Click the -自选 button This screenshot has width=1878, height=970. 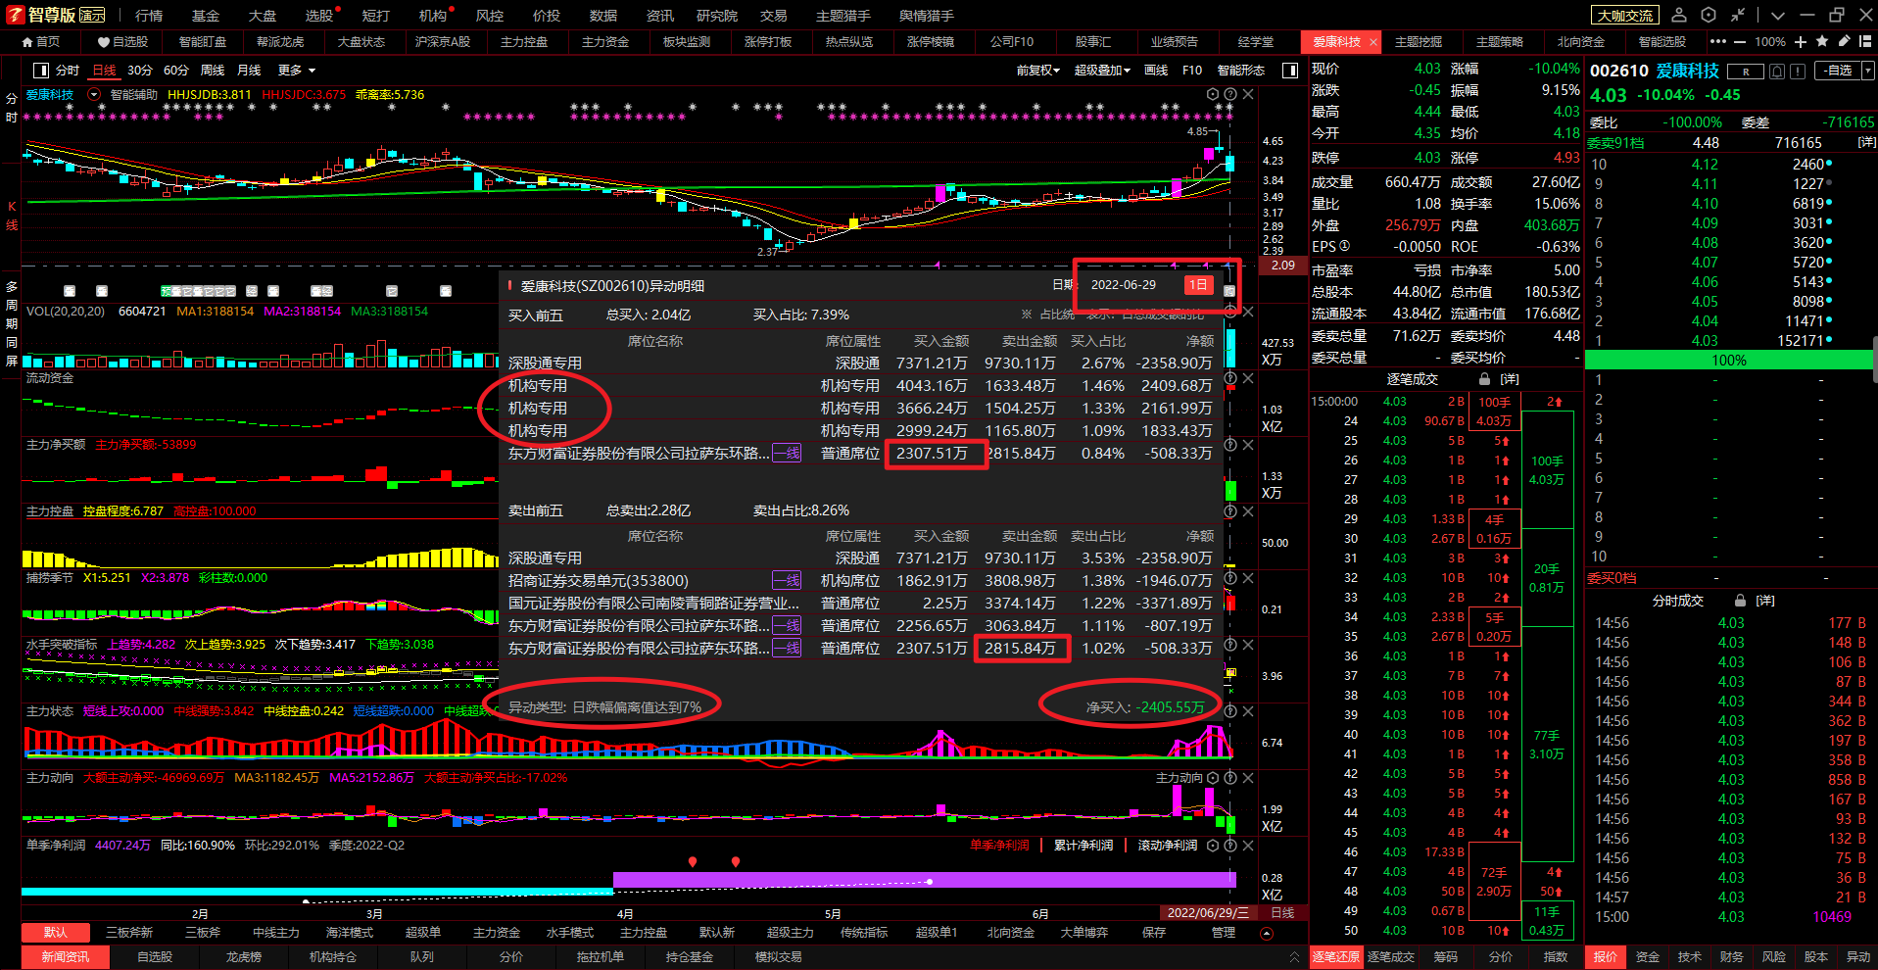point(1837,71)
